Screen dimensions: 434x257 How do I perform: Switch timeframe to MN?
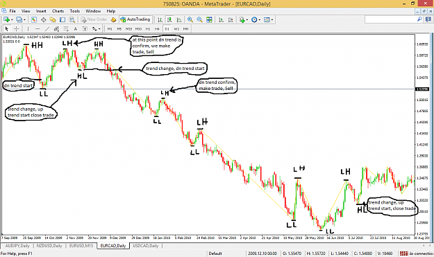click(x=185, y=28)
